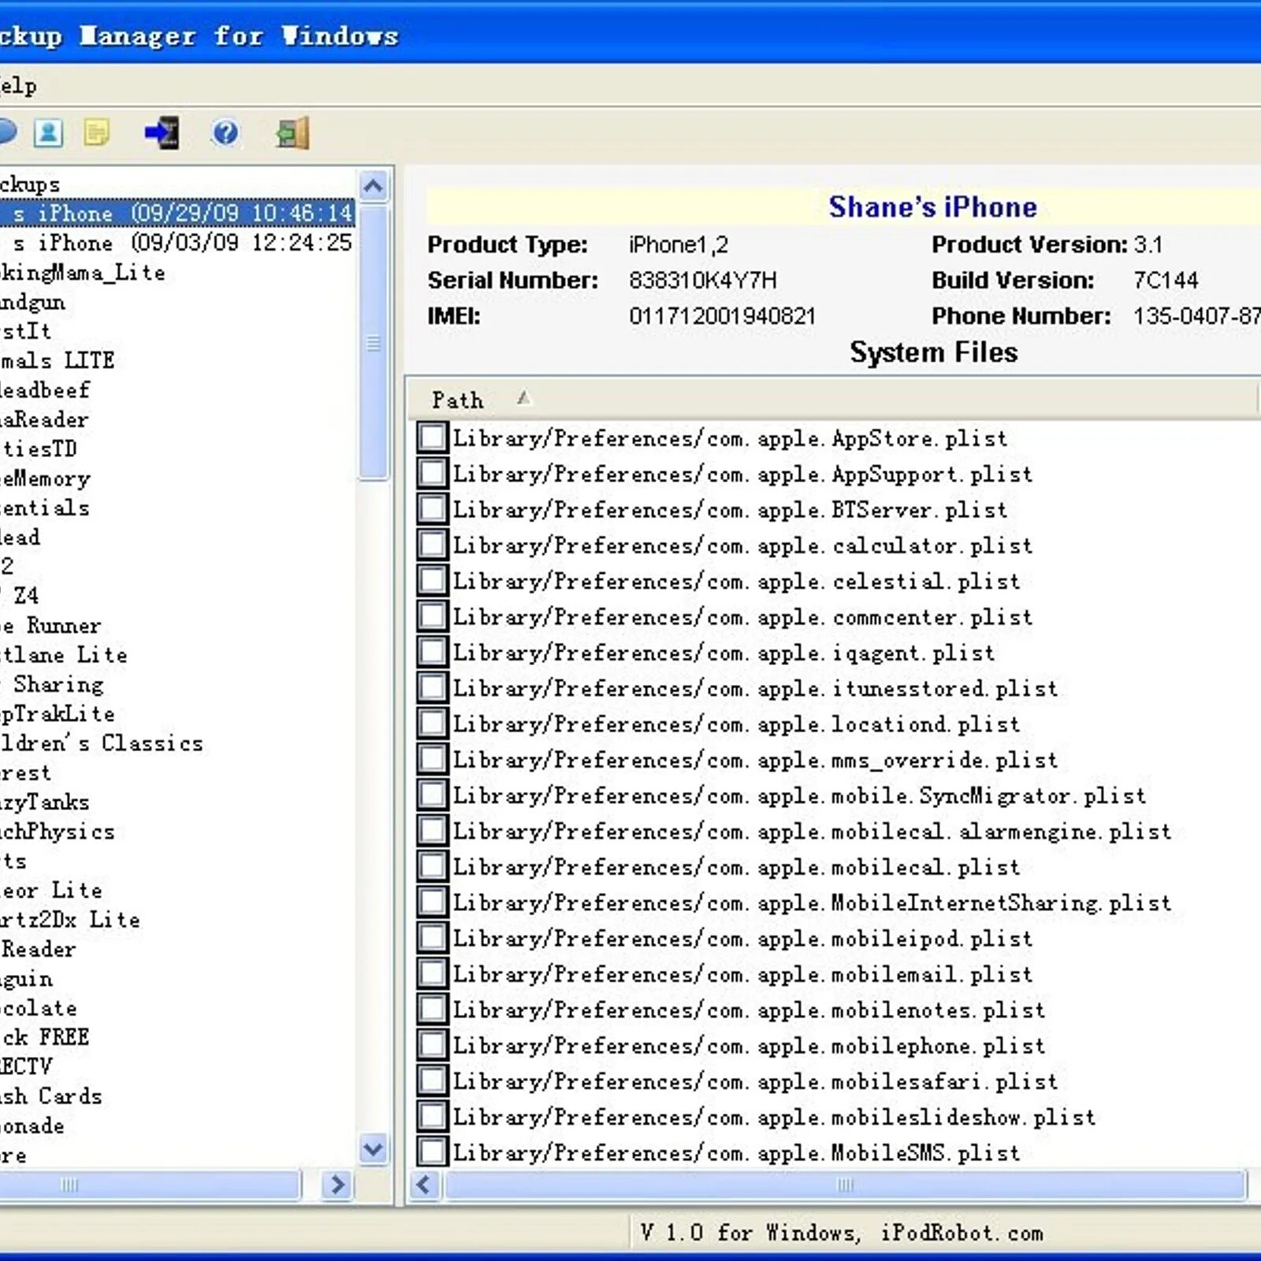Select iPhone backup dated 09/29/09 10:46:14
This screenshot has height=1261, width=1261.
coord(177,213)
